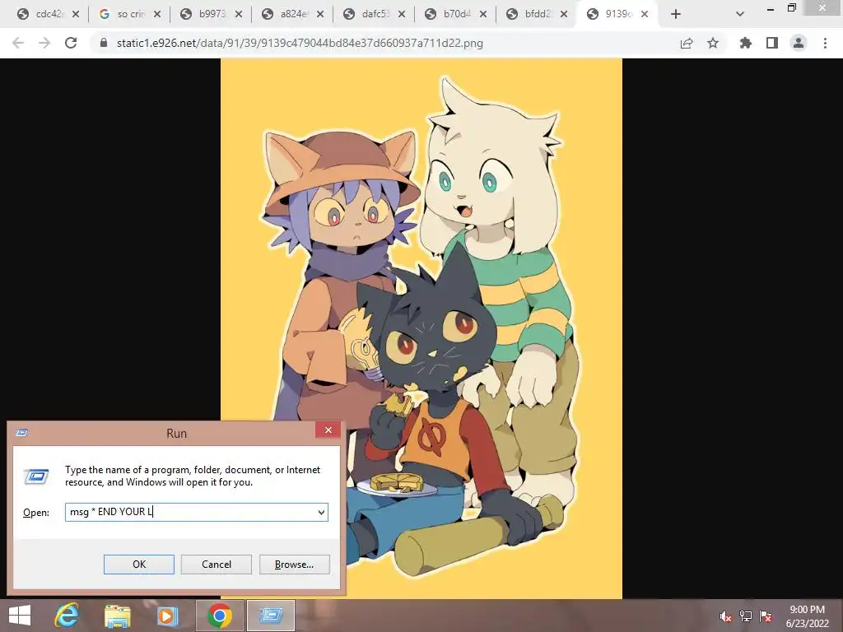Open a new tab with plus button
Image resolution: width=843 pixels, height=632 pixels.
[676, 14]
